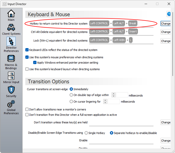Enable use this system's keyboard layout
Image resolution: width=175 pixels, height=153 pixels.
click(x=27, y=69)
